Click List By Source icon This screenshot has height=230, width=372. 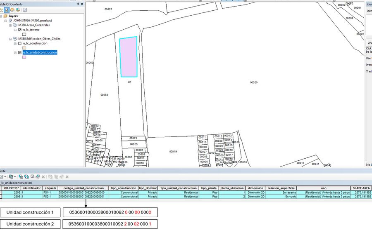click(7, 9)
